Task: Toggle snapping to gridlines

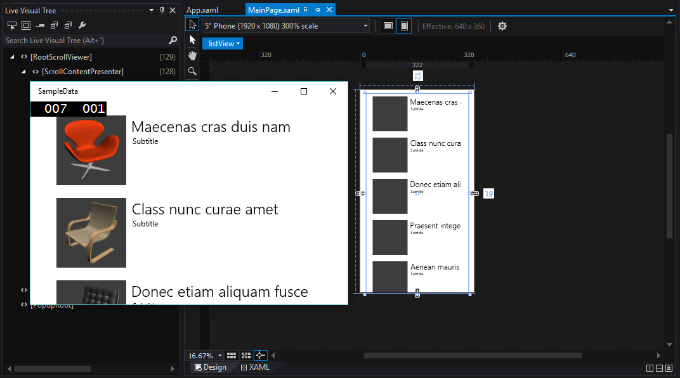Action: pos(246,355)
